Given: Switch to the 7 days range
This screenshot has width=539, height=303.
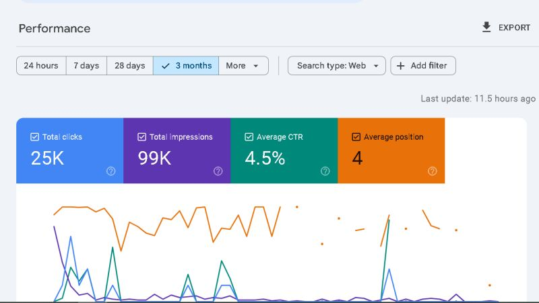Looking at the screenshot, I should (x=86, y=66).
